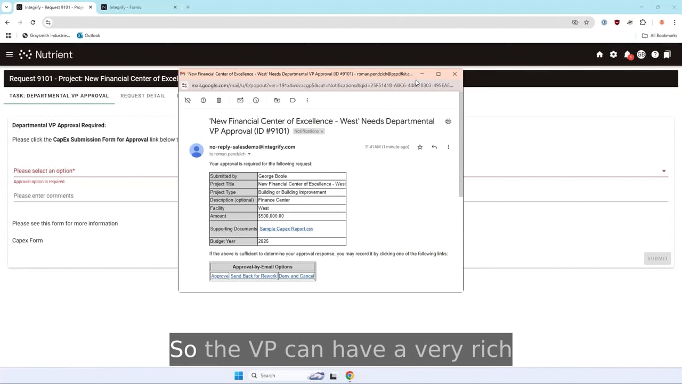This screenshot has width=682, height=384.
Task: Open the Nutrient settings gear
Action: 613,54
